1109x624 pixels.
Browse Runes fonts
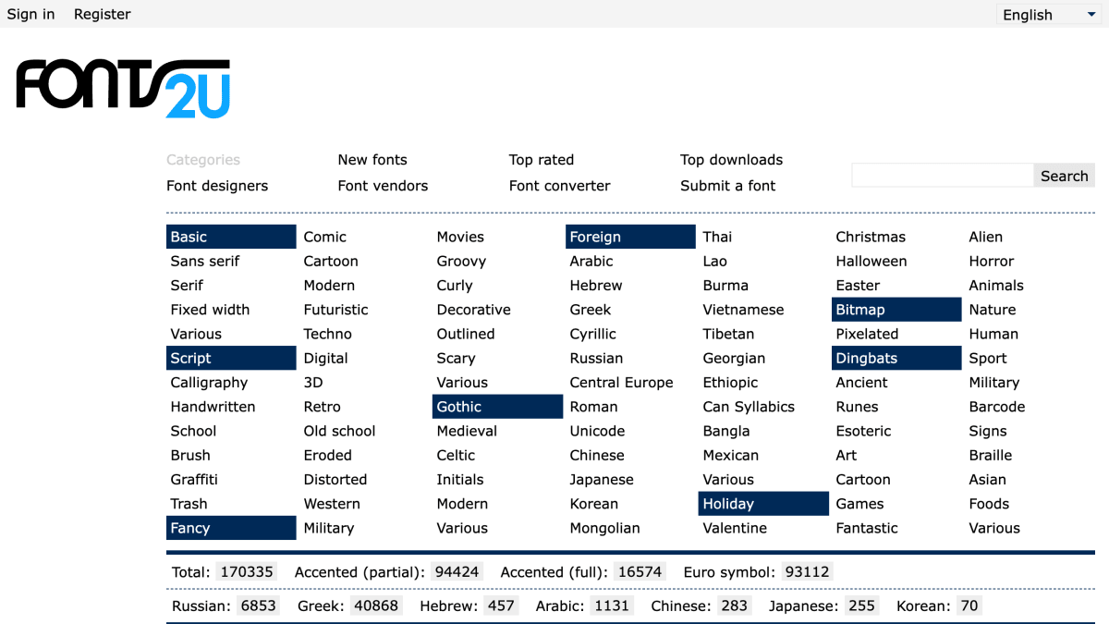coord(858,407)
